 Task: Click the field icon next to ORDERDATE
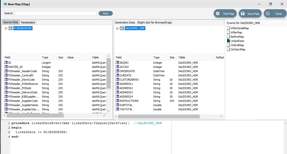click(x=117, y=71)
